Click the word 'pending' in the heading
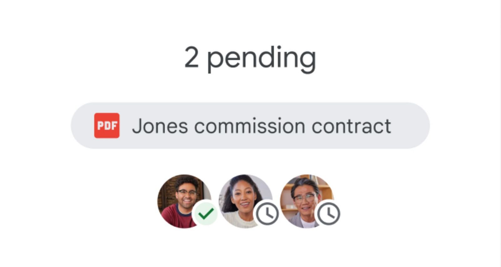This screenshot has width=501, height=267. (x=262, y=59)
